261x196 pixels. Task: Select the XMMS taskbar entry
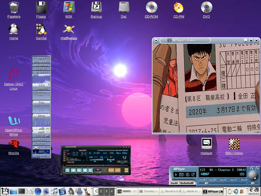click(x=127, y=191)
